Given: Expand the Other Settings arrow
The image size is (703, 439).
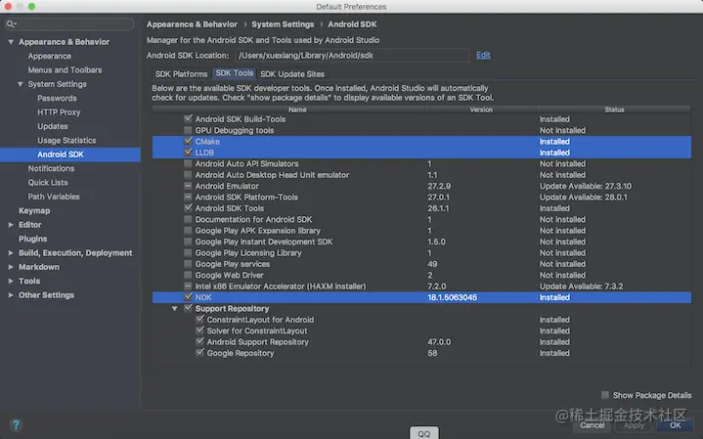Looking at the screenshot, I should click(x=11, y=295).
